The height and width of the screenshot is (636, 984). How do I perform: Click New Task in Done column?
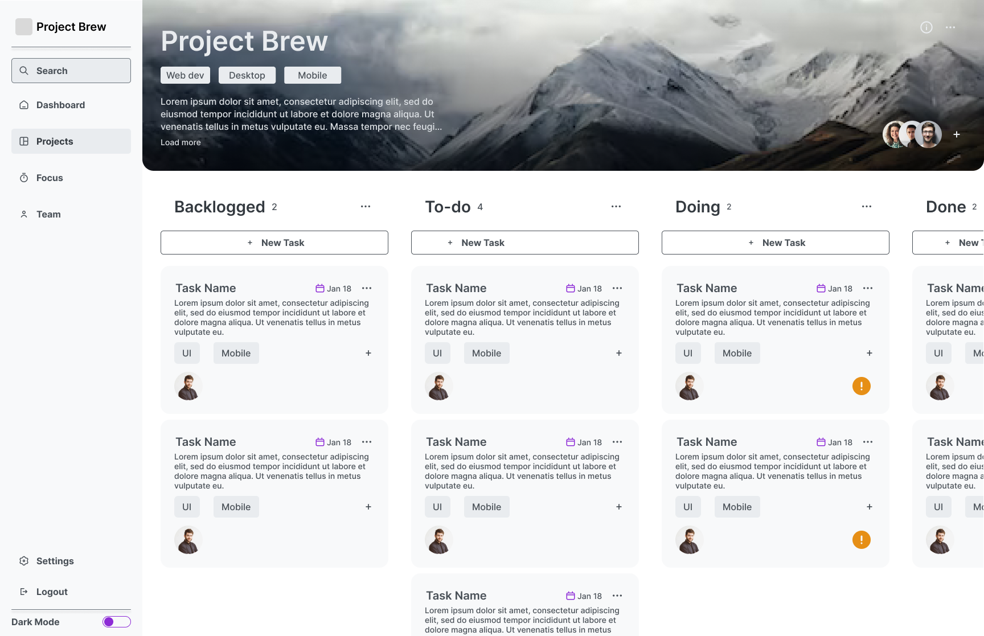click(x=948, y=243)
